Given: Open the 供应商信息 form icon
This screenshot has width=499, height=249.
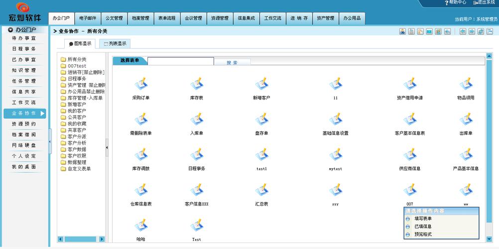Looking at the screenshot, I should point(410,155).
